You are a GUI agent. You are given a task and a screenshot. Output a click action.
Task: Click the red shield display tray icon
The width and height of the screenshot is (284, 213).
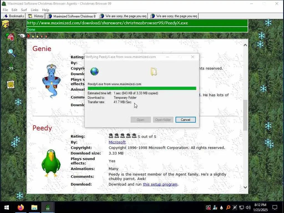pos(208,207)
